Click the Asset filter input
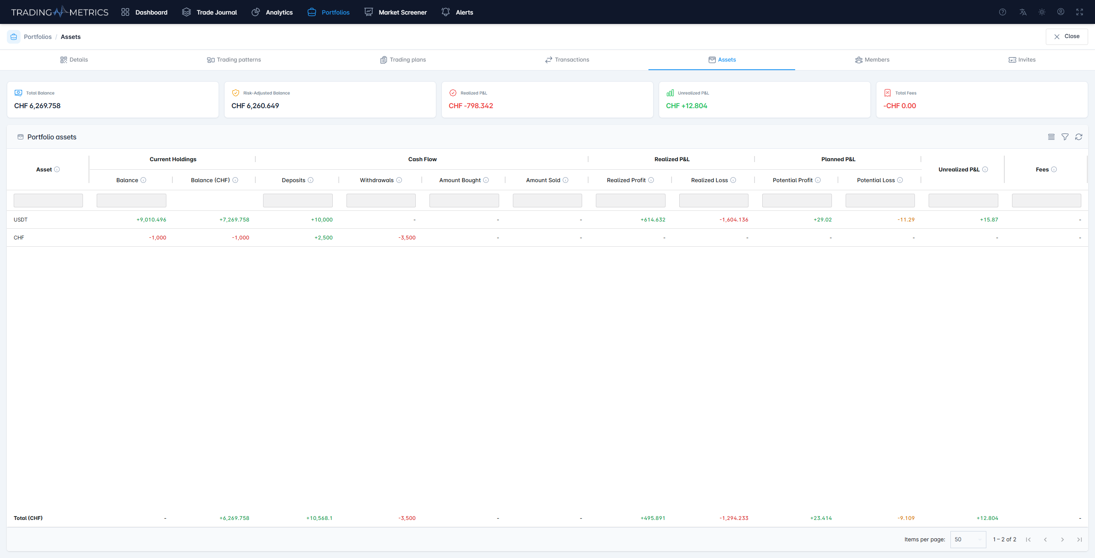The height and width of the screenshot is (558, 1095). (x=48, y=201)
